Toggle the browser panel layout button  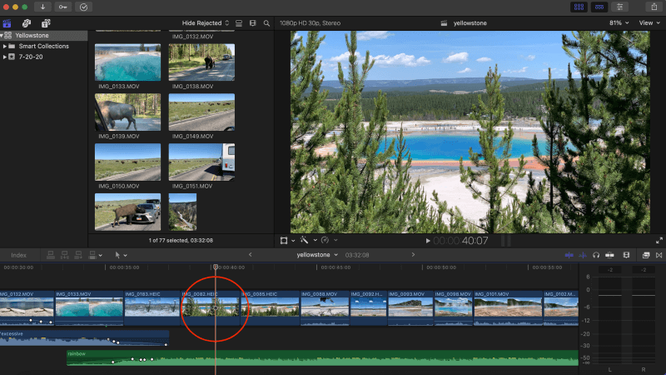(579, 7)
